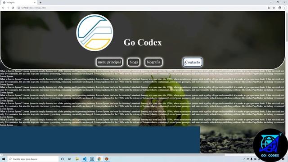
Task: Click the Contacto nav button
Action: (x=193, y=62)
